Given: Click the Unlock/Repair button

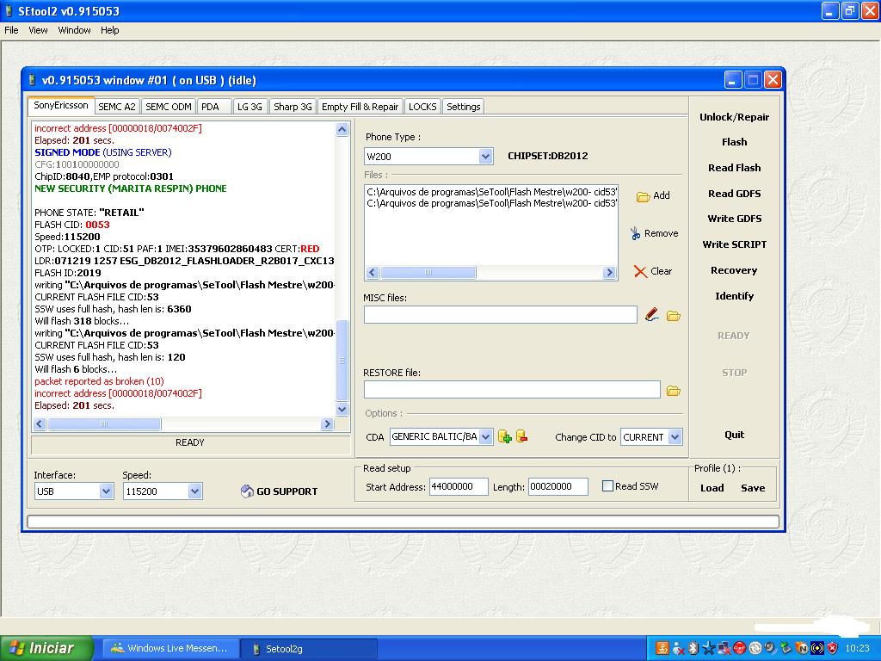Looking at the screenshot, I should (x=735, y=117).
